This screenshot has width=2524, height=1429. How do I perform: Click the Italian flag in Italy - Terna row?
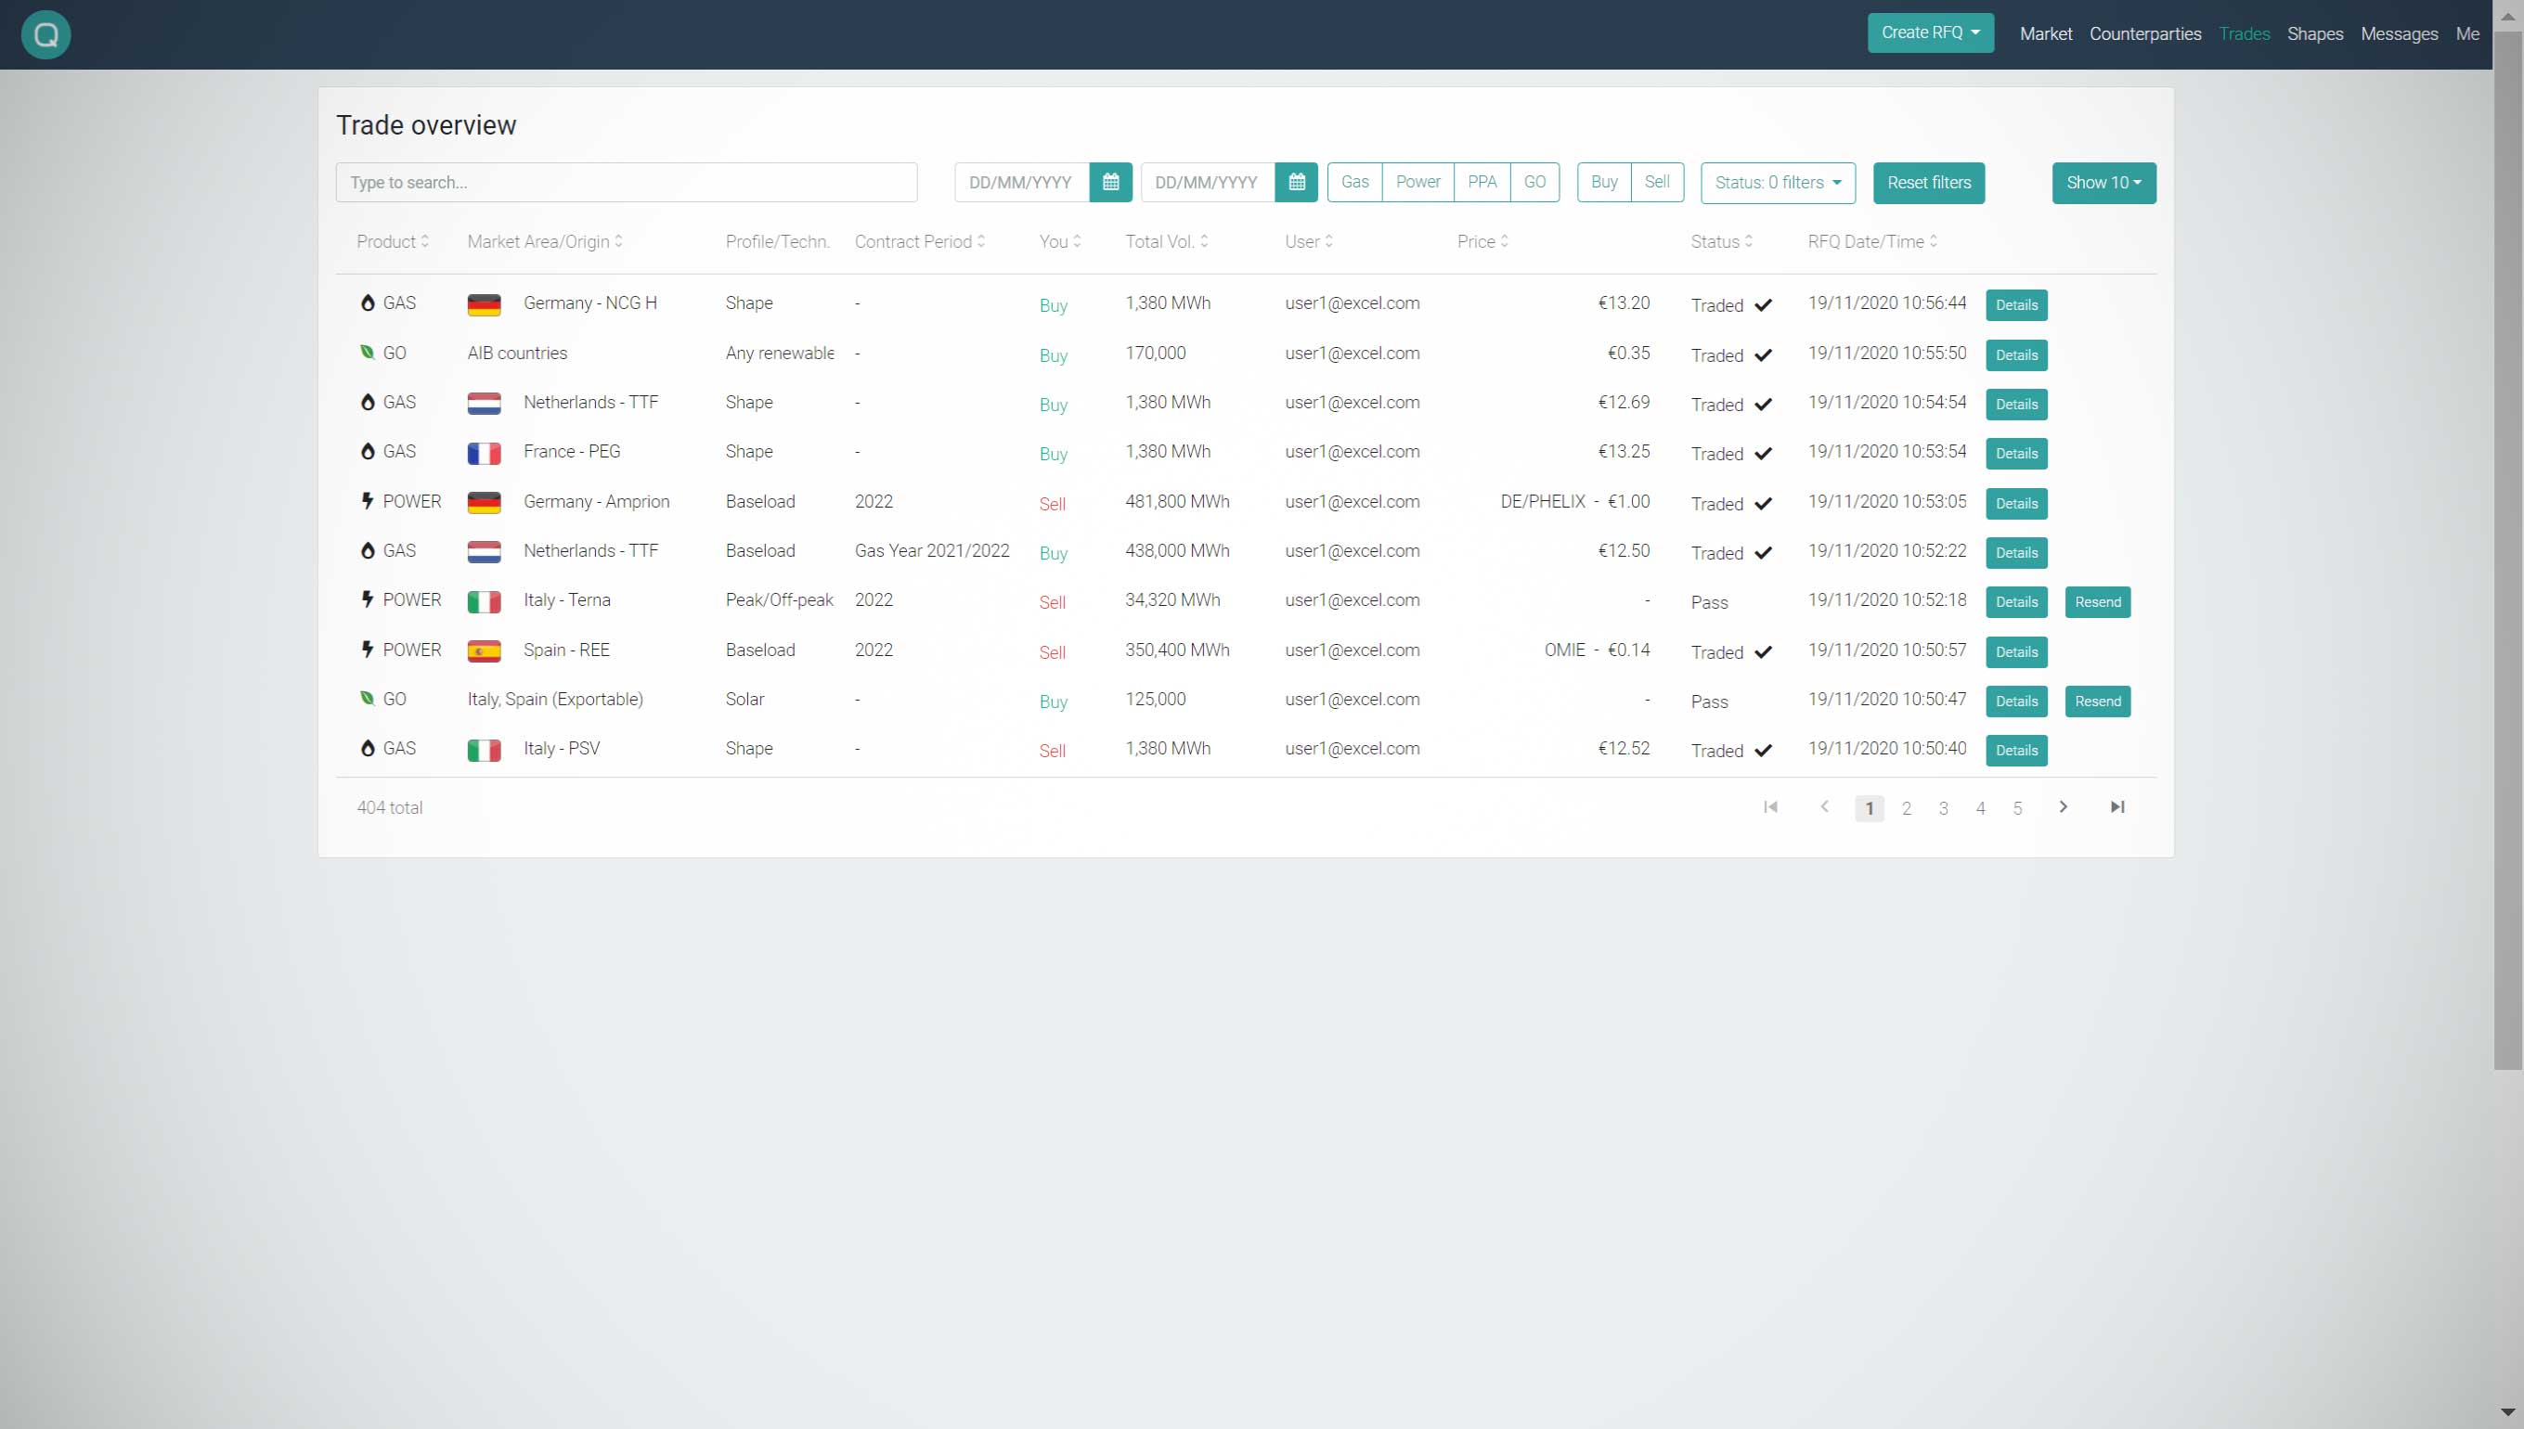(484, 601)
